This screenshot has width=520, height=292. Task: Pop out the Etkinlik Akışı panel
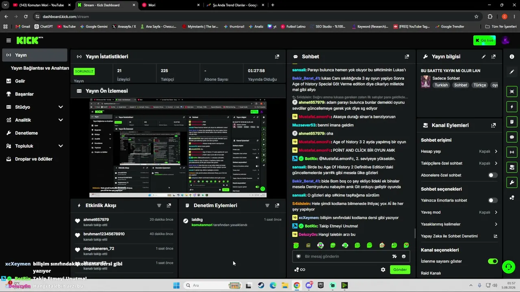[169, 206]
